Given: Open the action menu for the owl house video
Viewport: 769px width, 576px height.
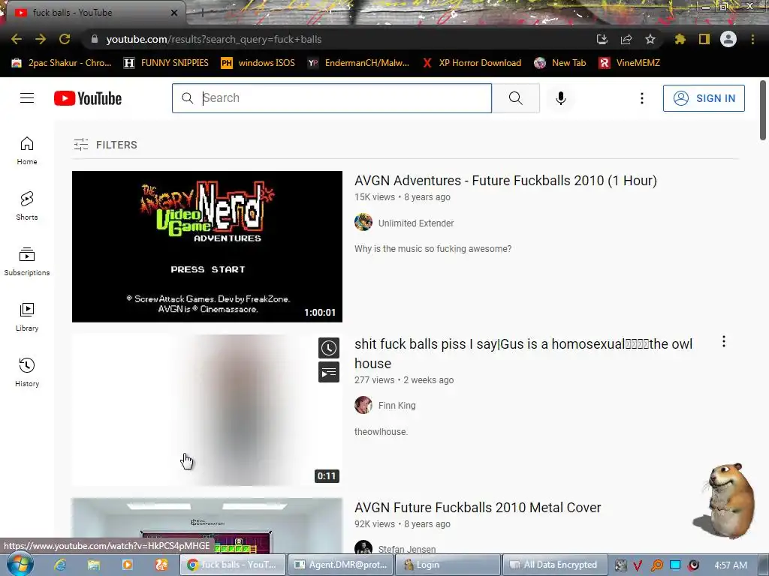Looking at the screenshot, I should point(723,342).
